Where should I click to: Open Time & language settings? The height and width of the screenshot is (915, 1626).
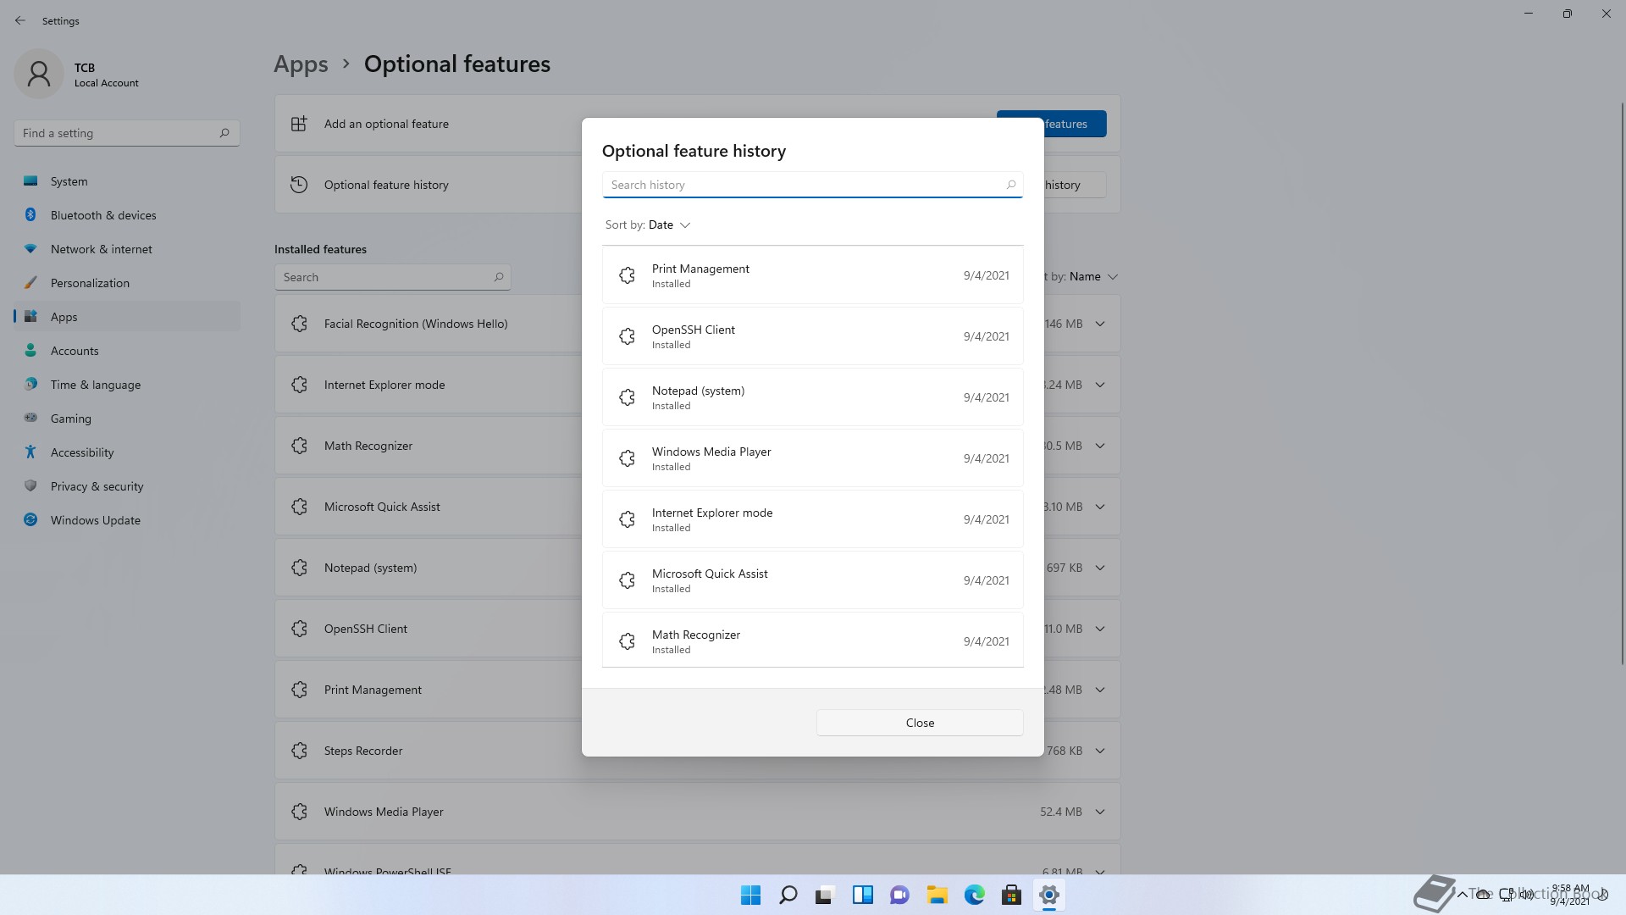(x=127, y=385)
